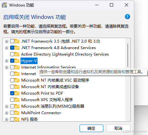Click the blue help question mark icon
The image size is (148, 135).
click(x=127, y=17)
